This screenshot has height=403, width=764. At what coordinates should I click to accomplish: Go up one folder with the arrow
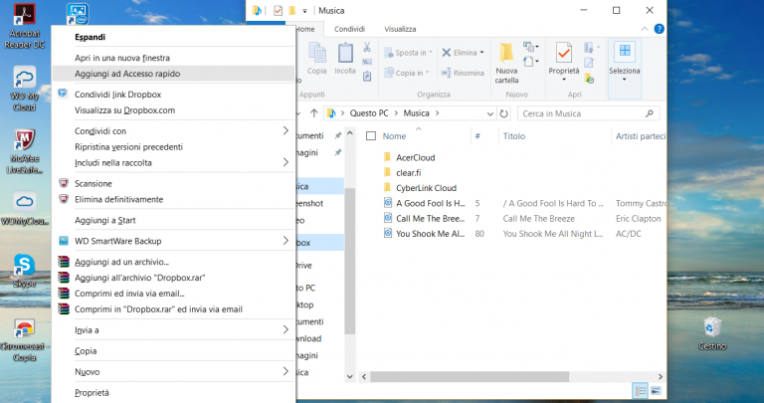pos(313,113)
